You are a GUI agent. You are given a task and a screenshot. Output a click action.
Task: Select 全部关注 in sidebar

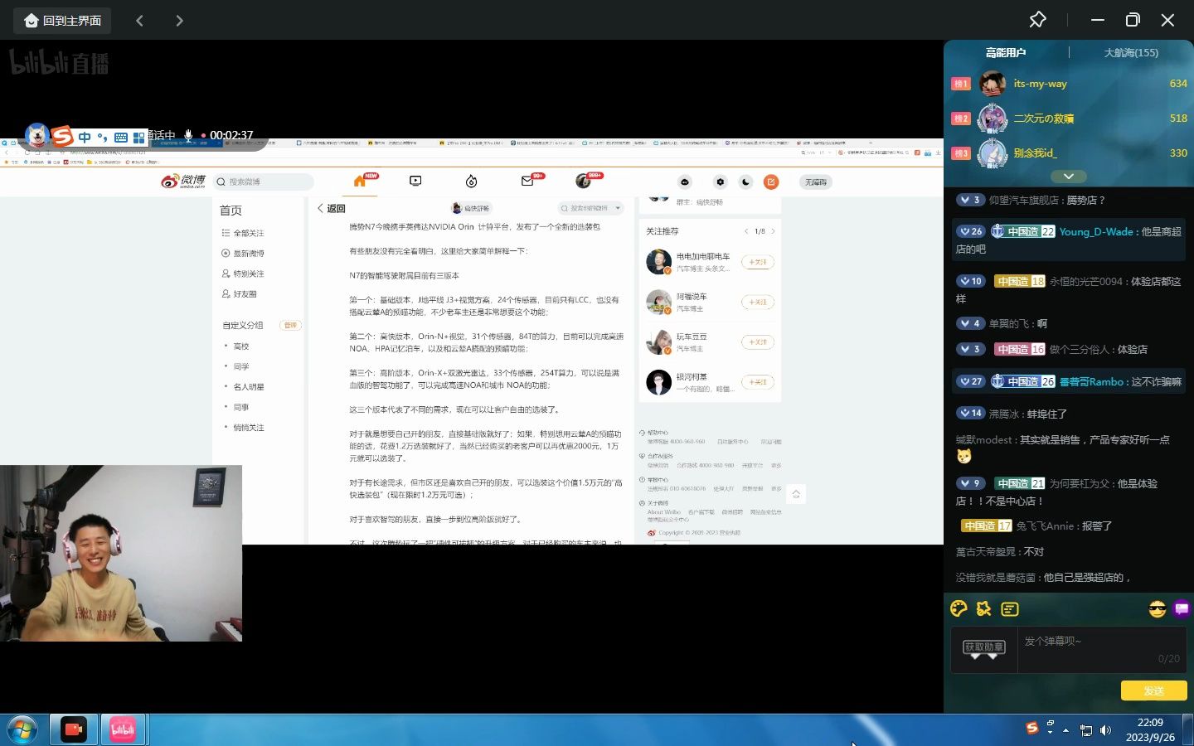point(243,233)
